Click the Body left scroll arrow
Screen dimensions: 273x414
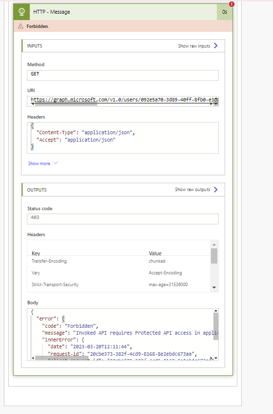(33, 358)
